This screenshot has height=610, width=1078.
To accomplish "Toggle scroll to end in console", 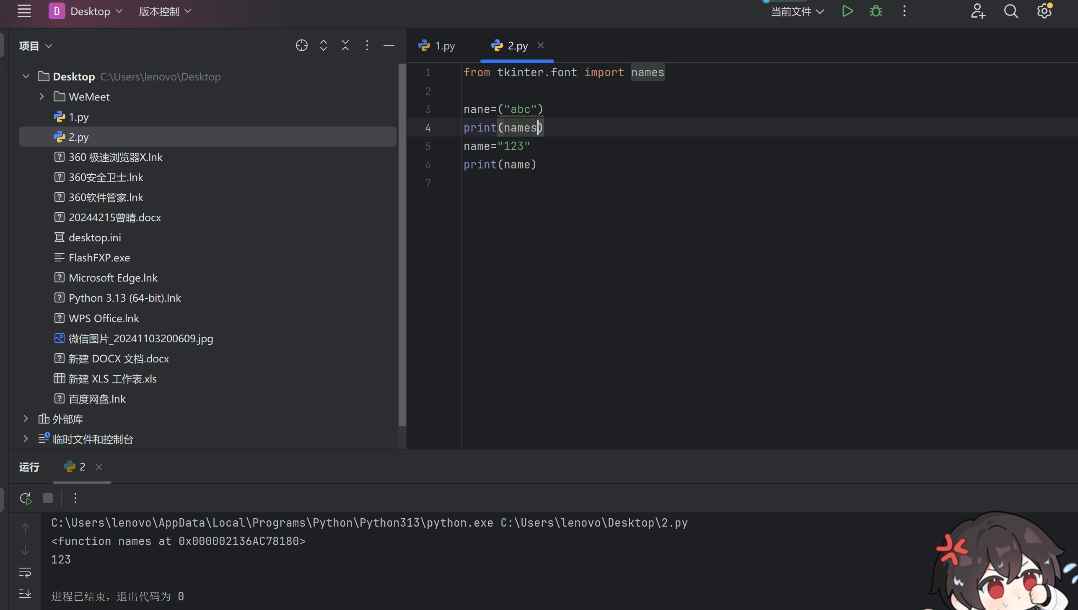I will tap(25, 594).
